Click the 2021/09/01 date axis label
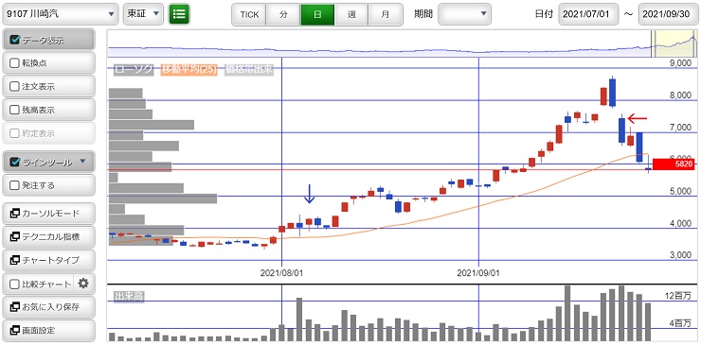 click(x=478, y=273)
